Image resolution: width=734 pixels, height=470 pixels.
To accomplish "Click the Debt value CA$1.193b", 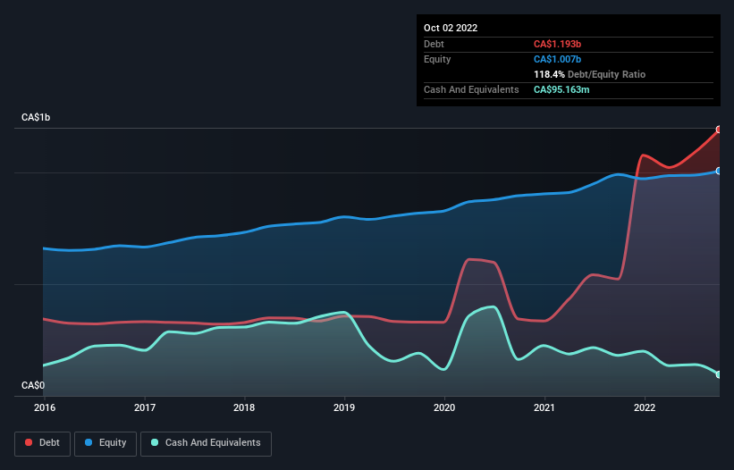I will pos(557,44).
